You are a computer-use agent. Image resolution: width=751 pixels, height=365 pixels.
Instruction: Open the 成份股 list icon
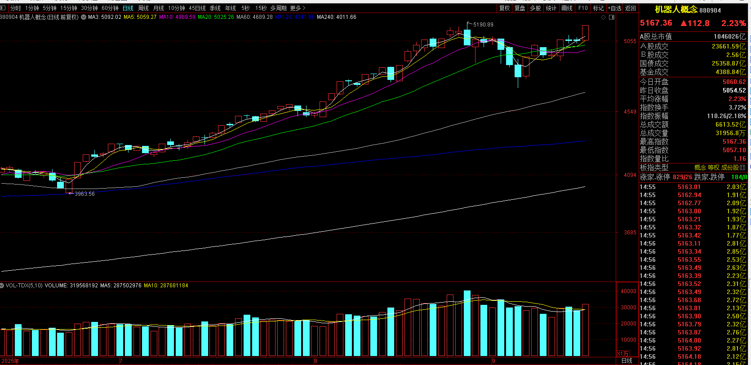click(742, 167)
